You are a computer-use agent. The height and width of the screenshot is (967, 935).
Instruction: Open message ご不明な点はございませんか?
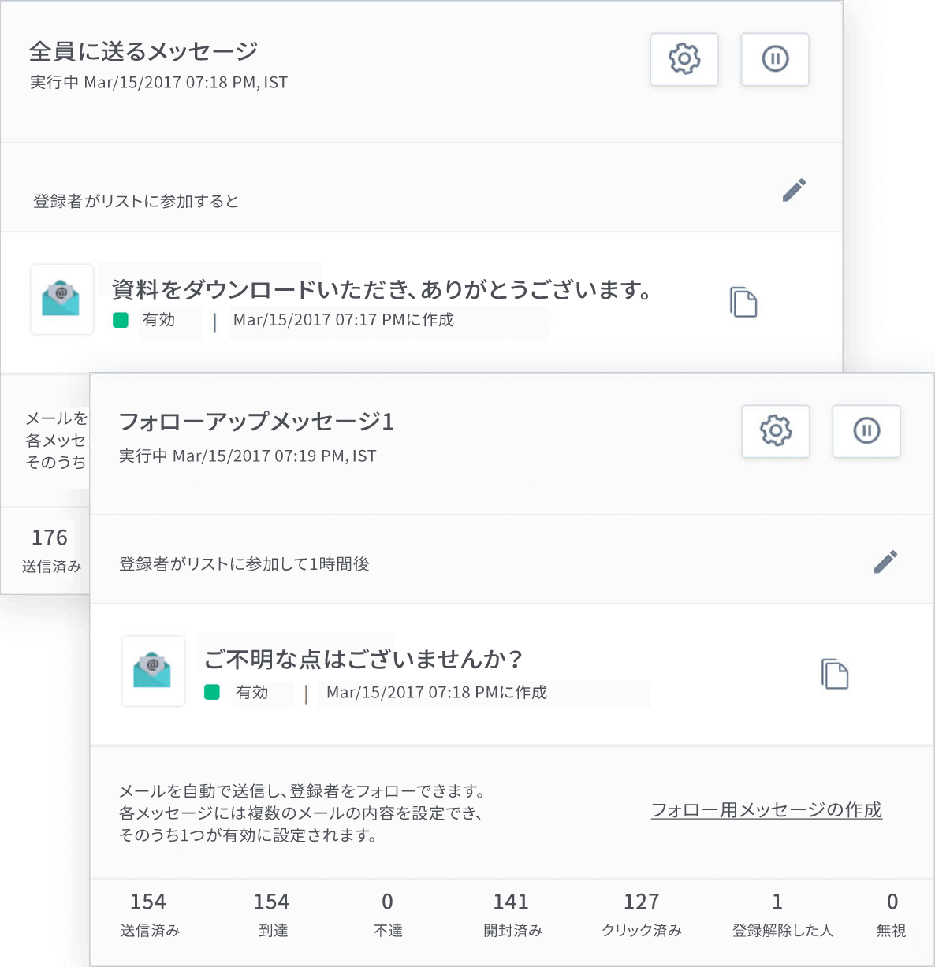pos(363,659)
